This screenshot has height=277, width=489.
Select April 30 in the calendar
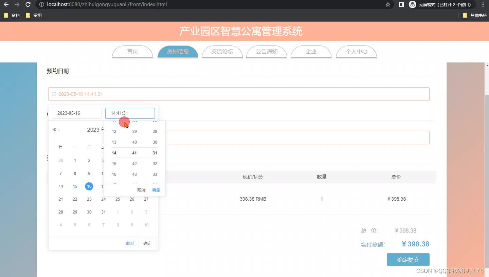[61, 161]
